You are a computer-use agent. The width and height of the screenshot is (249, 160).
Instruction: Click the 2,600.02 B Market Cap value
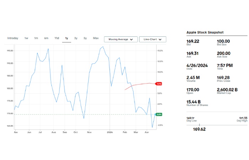pyautogui.click(x=227, y=90)
